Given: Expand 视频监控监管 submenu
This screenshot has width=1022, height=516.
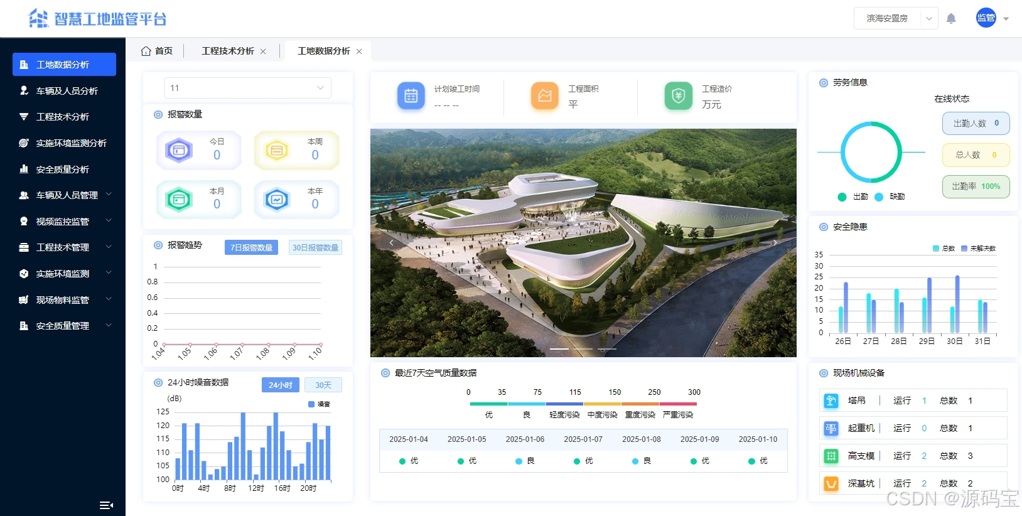Looking at the screenshot, I should pyautogui.click(x=64, y=222).
